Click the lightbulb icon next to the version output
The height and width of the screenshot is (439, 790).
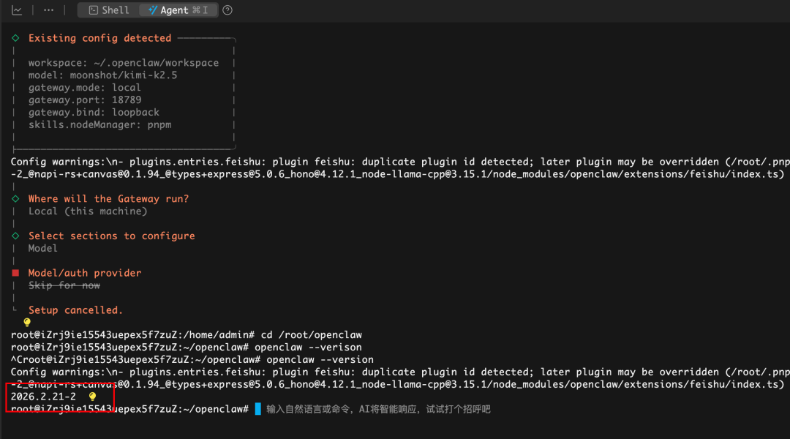(92, 395)
